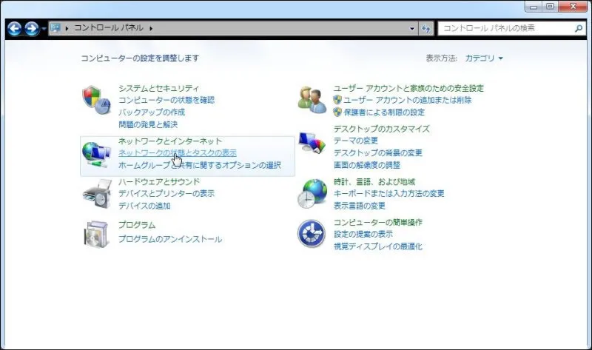Image resolution: width=592 pixels, height=350 pixels.
Task: Expand the arrow after コントロール パネル breadcrumb
Action: [151, 29]
